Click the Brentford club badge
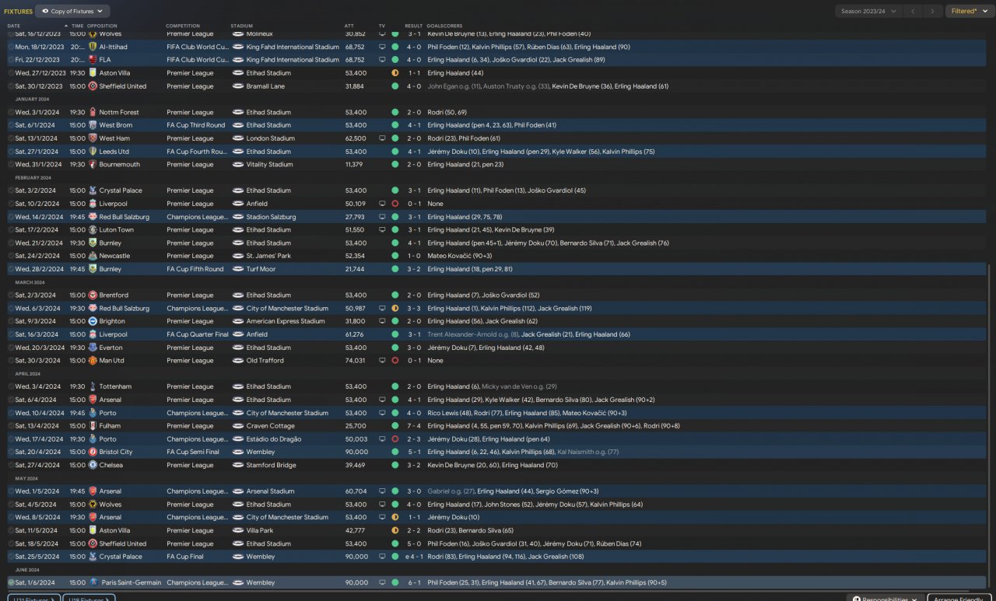996x601 pixels. 93,295
